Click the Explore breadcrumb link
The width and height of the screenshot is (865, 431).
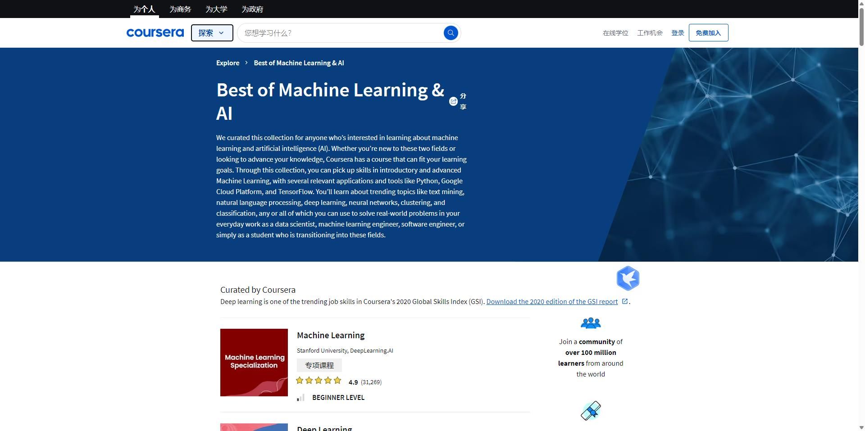pos(228,63)
